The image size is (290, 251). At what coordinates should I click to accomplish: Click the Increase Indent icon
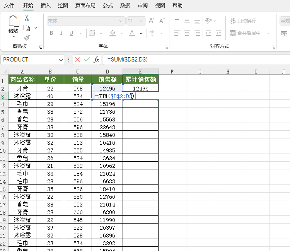[218, 33]
